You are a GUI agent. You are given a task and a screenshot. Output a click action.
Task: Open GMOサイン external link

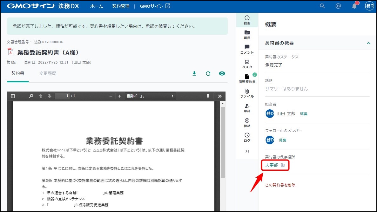coord(155,6)
